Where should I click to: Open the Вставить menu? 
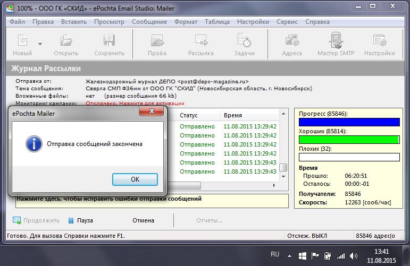[x=74, y=22]
